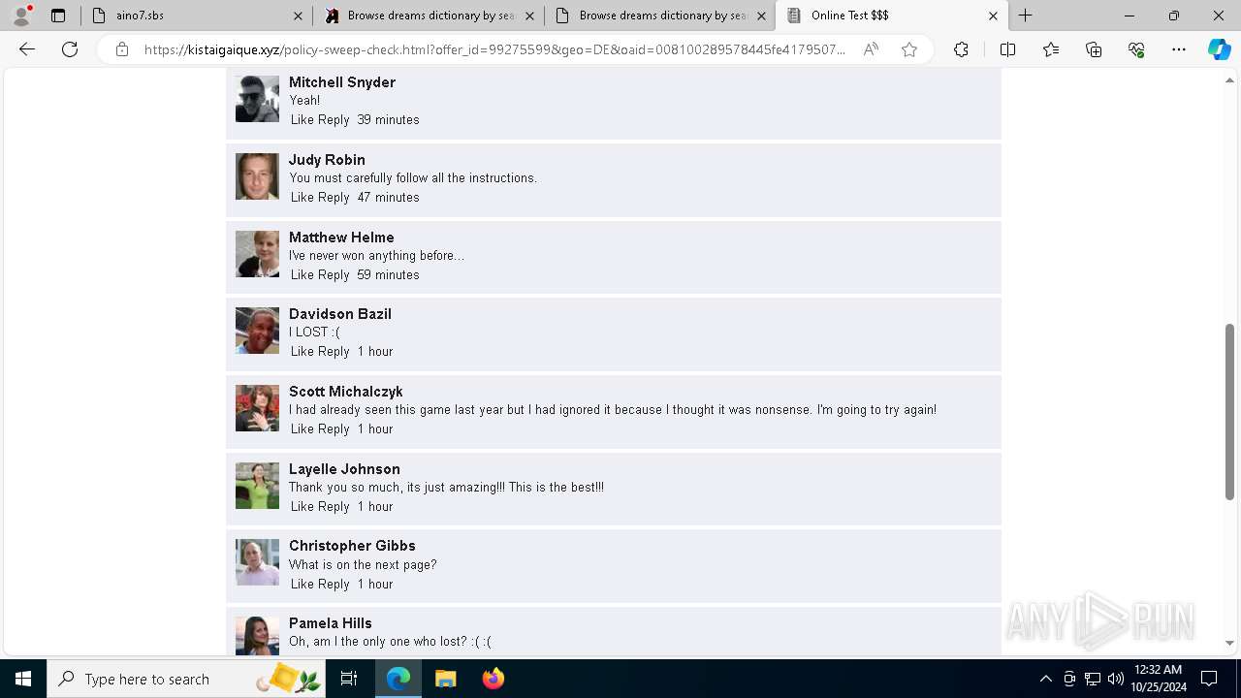This screenshot has width=1241, height=698.
Task: Open Settings and more ellipsis menu
Action: click(1179, 49)
